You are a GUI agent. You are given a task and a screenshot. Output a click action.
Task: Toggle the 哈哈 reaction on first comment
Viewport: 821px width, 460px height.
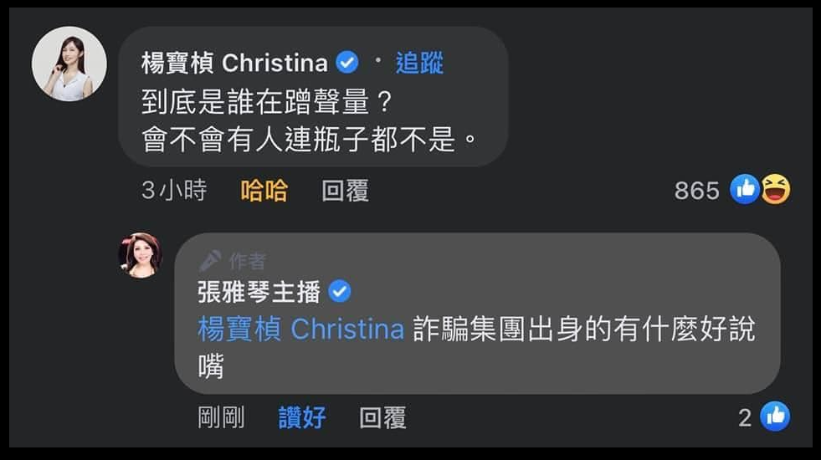click(264, 191)
